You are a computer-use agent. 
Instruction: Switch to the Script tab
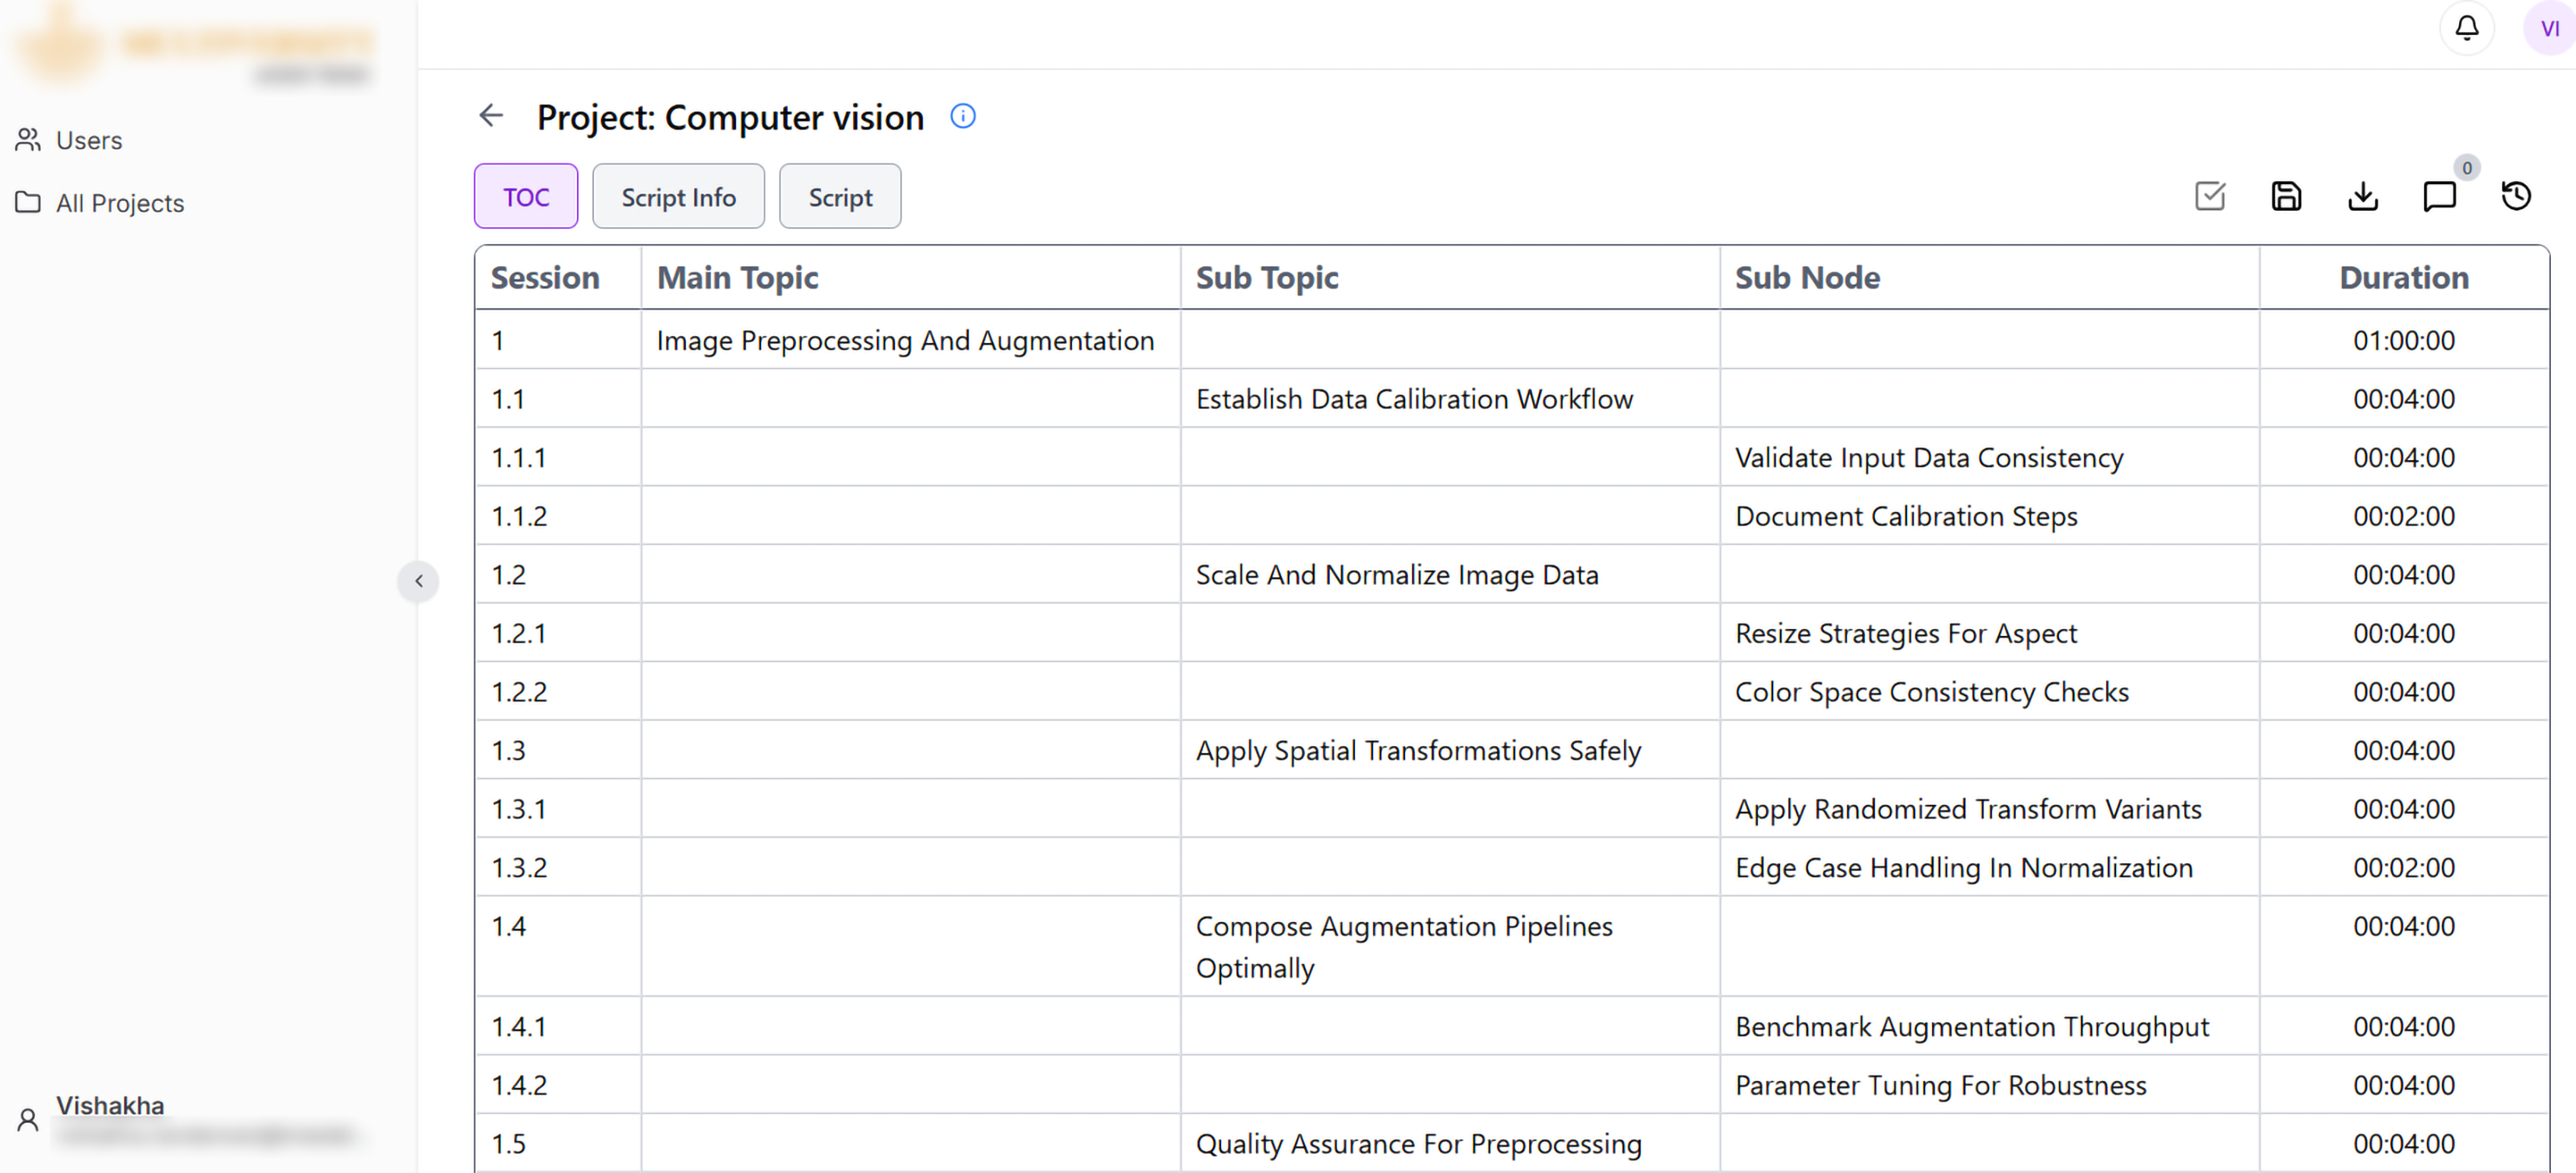click(x=840, y=197)
